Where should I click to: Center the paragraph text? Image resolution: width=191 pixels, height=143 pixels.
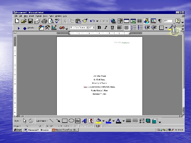point(126,28)
